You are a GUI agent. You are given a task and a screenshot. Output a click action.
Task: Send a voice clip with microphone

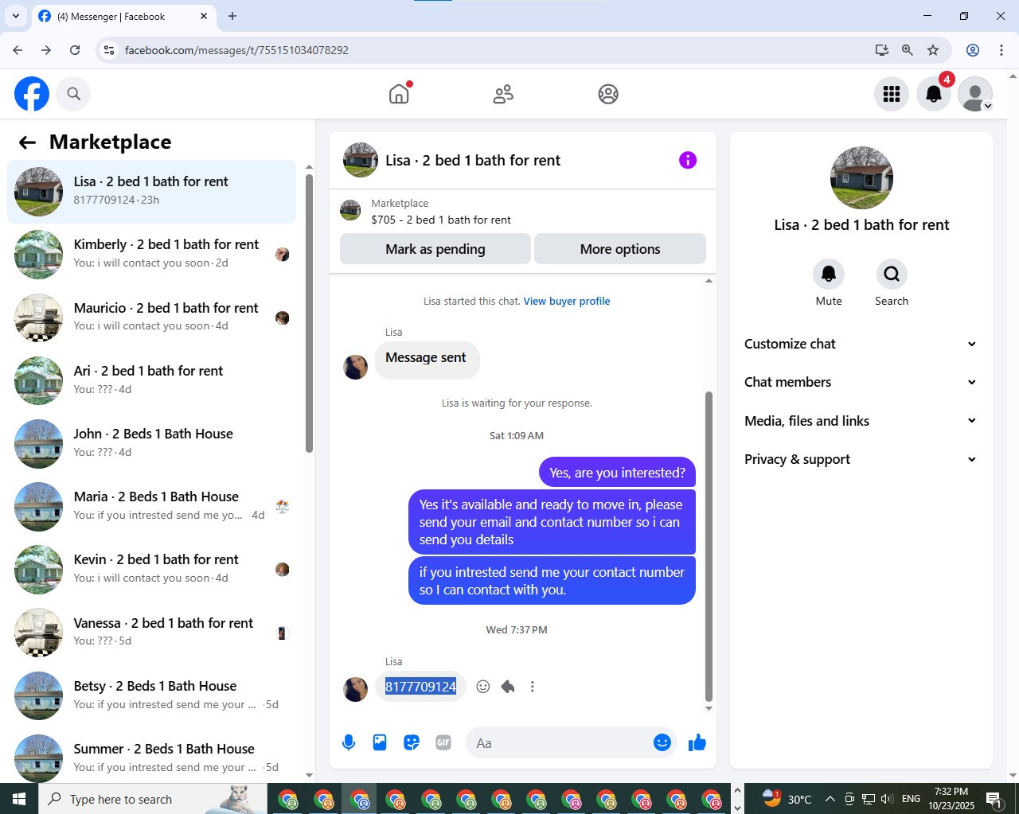pyautogui.click(x=349, y=742)
